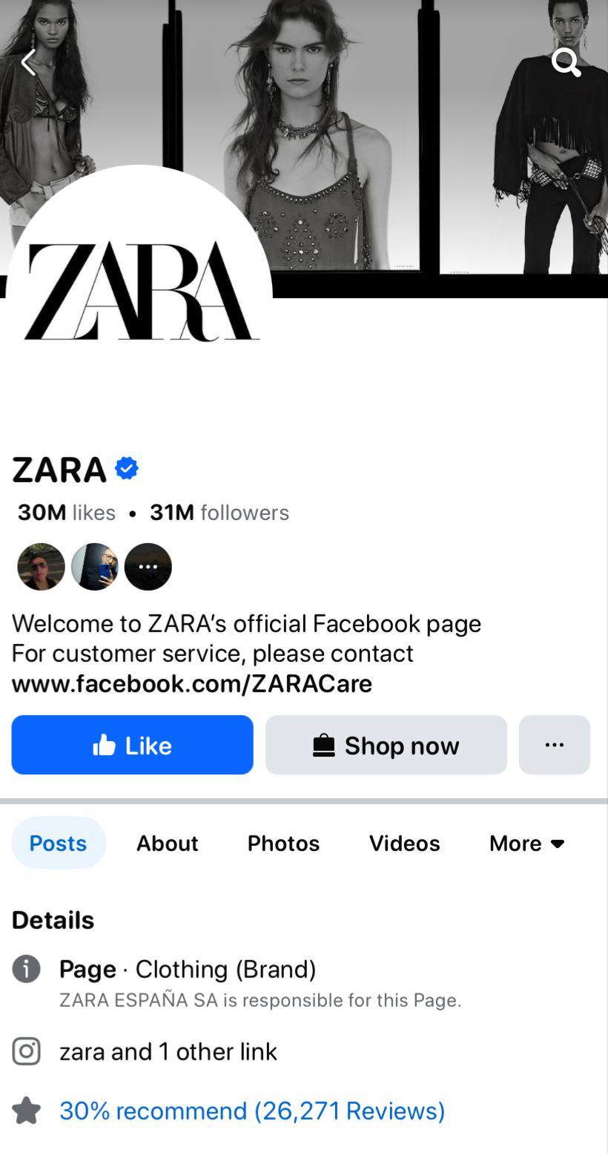Open the Photos tab

click(283, 843)
